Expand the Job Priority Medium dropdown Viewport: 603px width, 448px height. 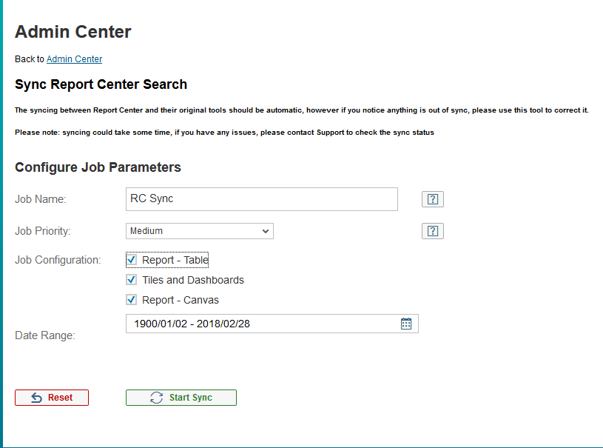click(x=200, y=231)
